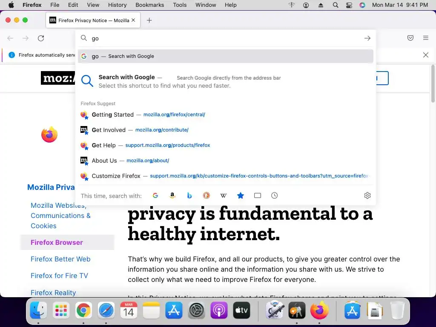Search bookmarks using the star icon
436x327 pixels.
point(241,195)
